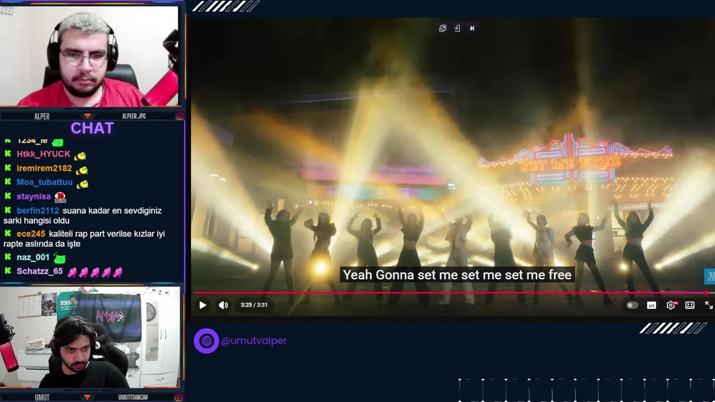
Task: Click the subtitle text 'Yeah Gonna set me free'
Action: pyautogui.click(x=457, y=275)
